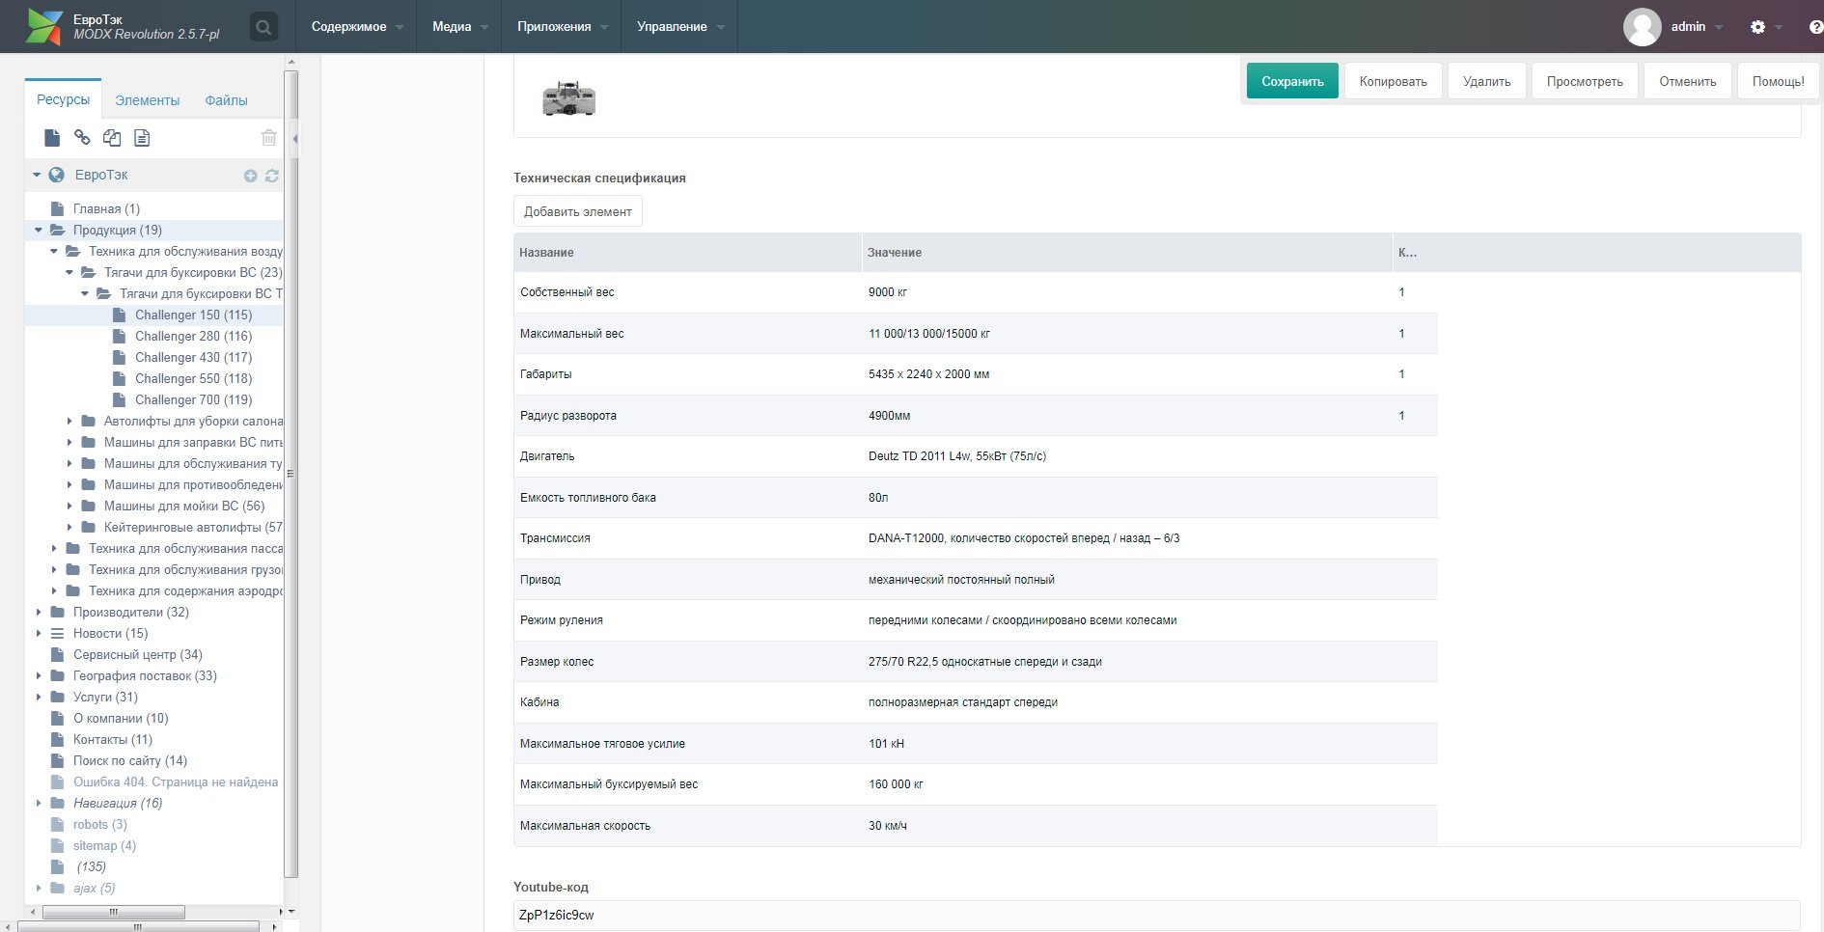The height and width of the screenshot is (932, 1824).
Task: Open the settings gear icon
Action: click(x=1757, y=27)
